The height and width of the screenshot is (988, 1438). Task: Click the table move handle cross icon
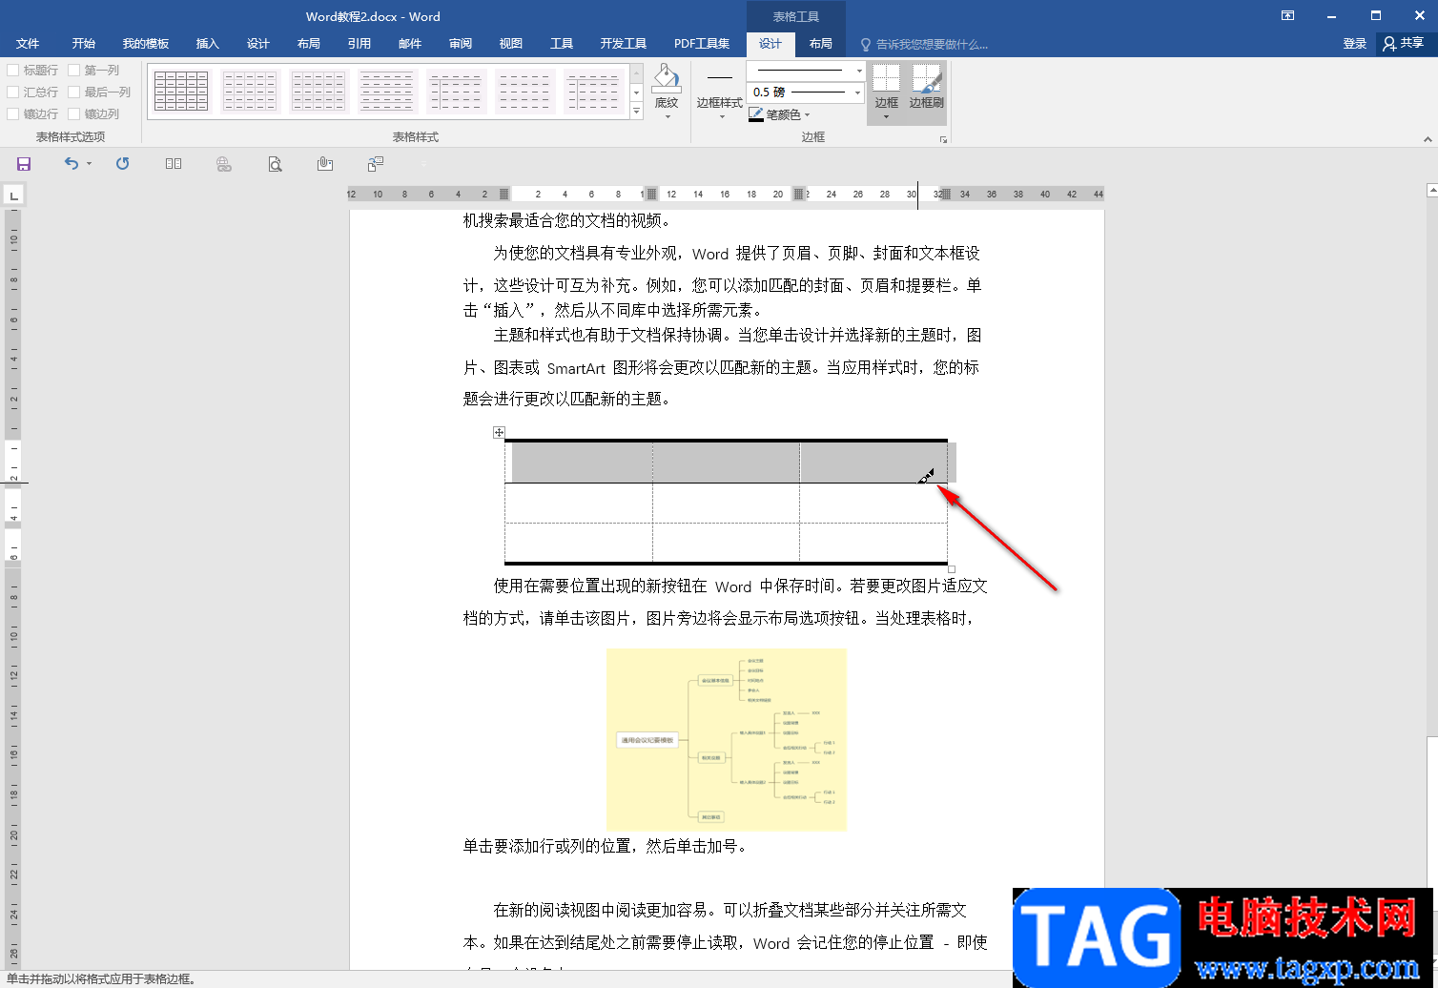coord(499,433)
